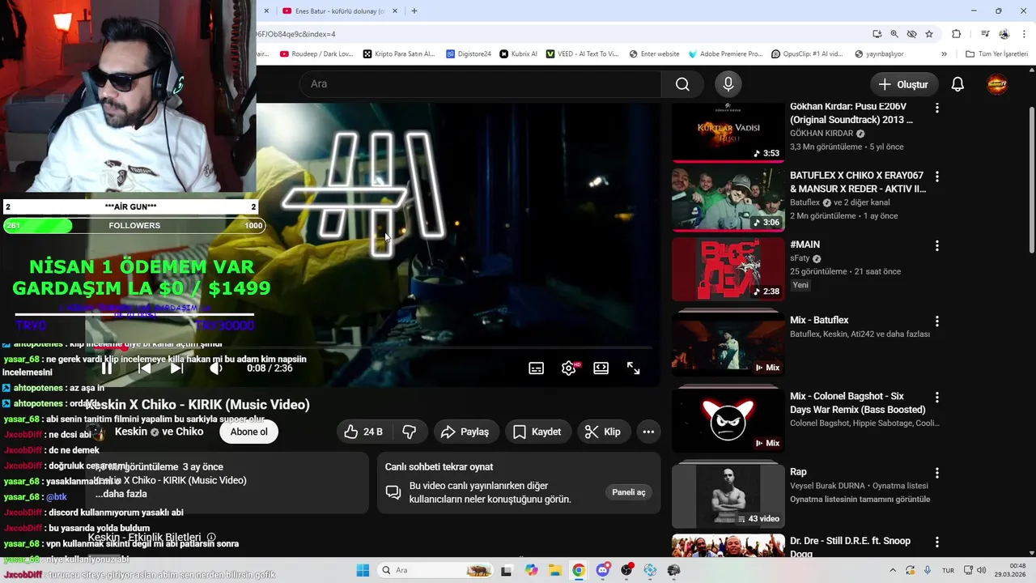Open File Explorer from the taskbar

(x=554, y=570)
